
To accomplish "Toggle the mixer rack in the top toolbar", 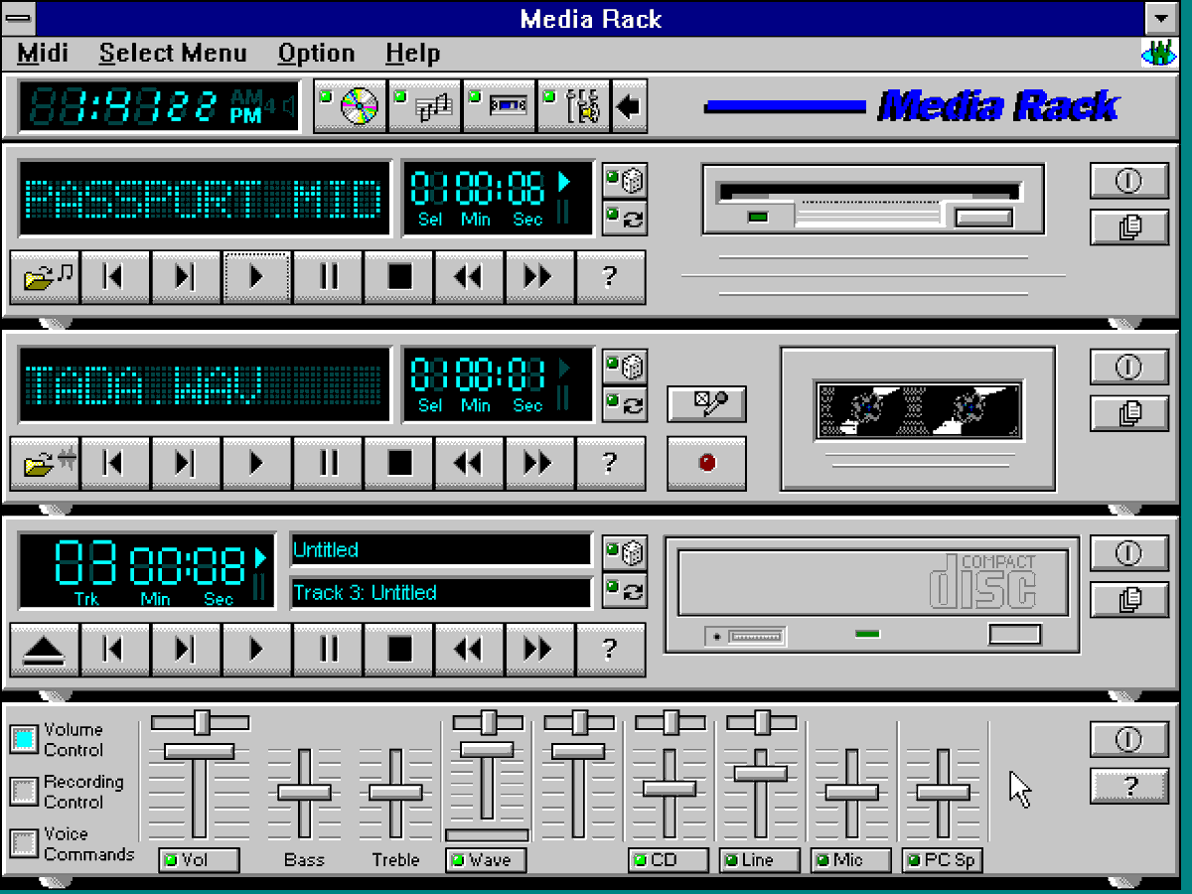I will point(574,106).
